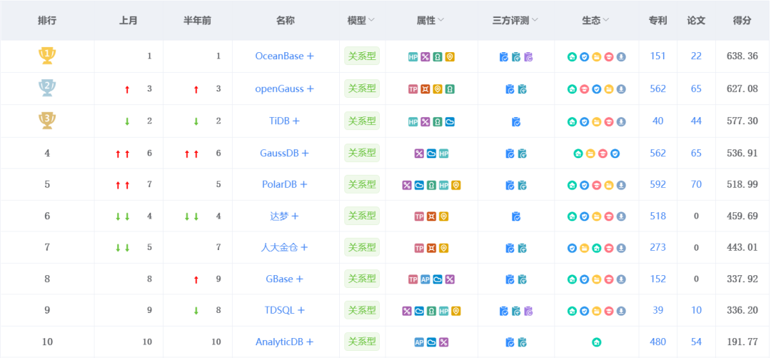
Task: Expand the plus sign next to TiDB
Action: (x=296, y=121)
